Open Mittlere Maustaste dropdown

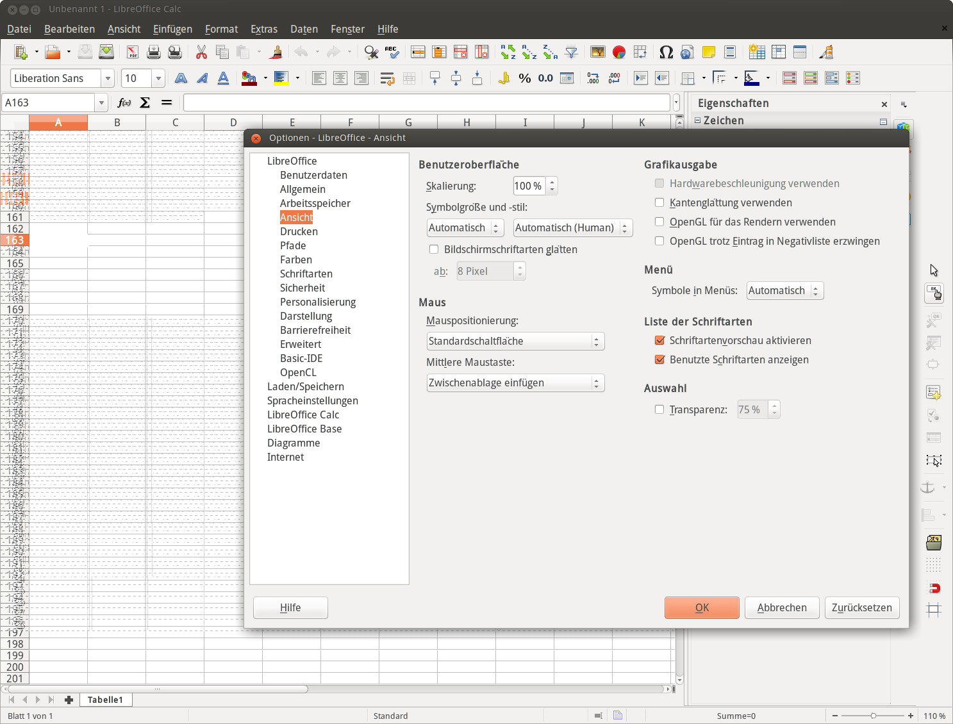coord(515,383)
